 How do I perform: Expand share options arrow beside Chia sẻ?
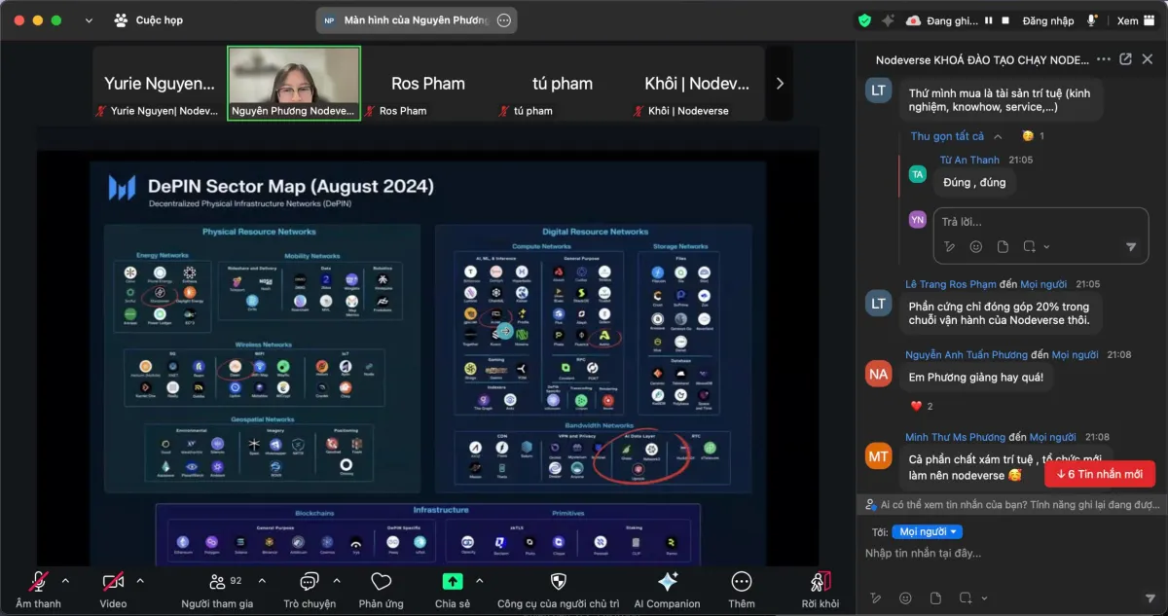point(479,581)
